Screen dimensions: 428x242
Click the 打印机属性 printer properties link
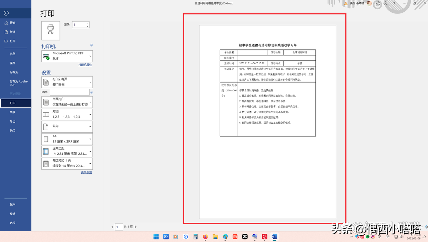85,65
